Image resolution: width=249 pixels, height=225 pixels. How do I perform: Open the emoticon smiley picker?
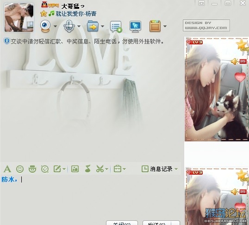click(20, 169)
